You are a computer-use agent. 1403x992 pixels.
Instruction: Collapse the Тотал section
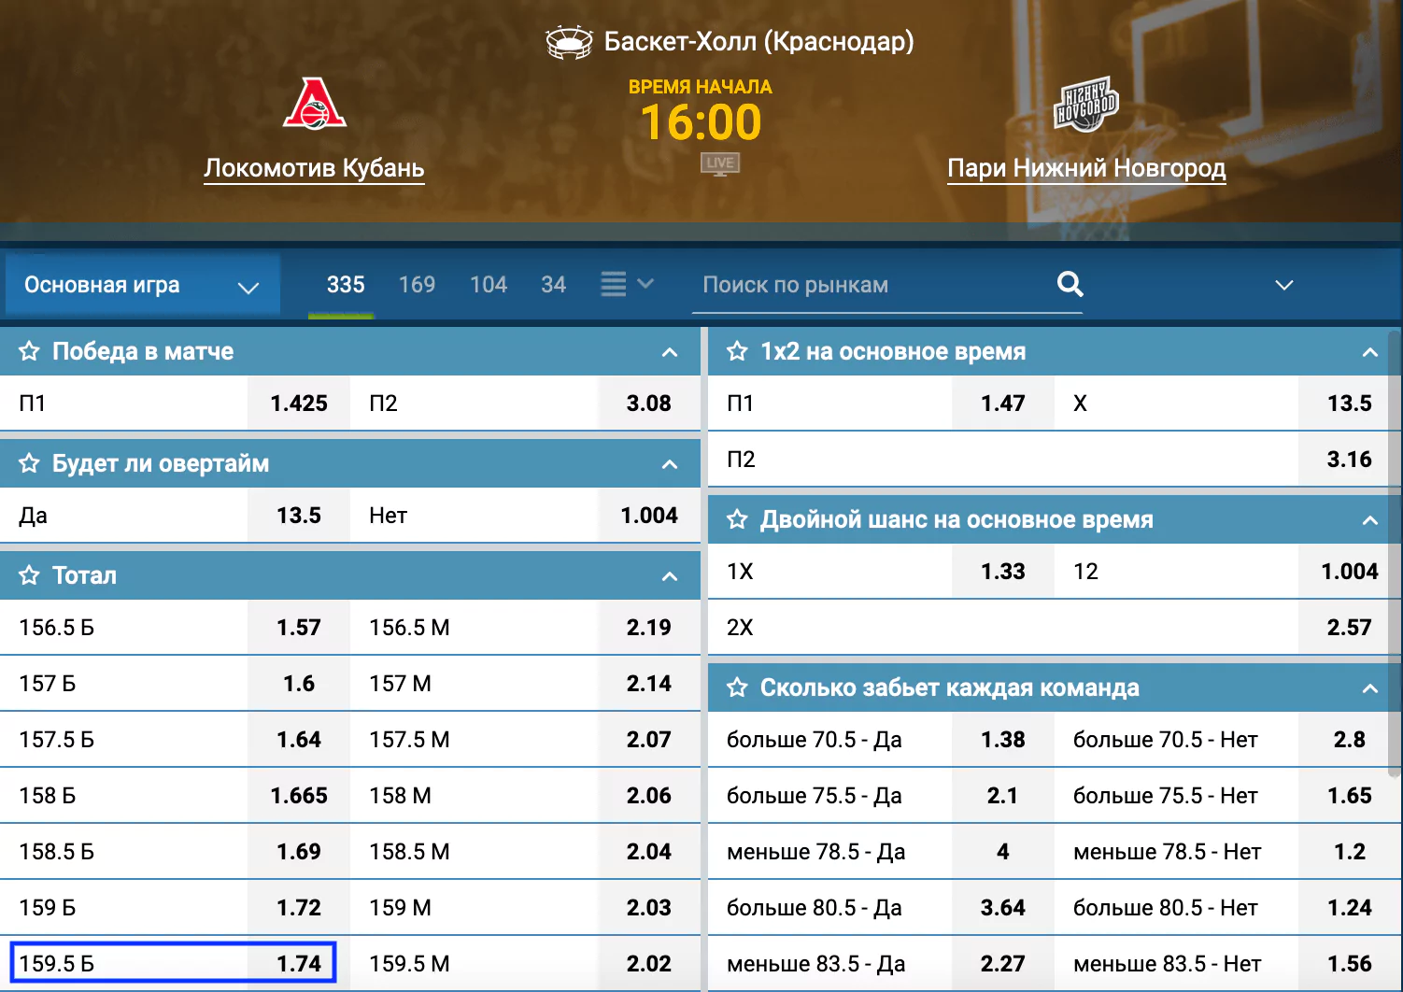pyautogui.click(x=670, y=576)
